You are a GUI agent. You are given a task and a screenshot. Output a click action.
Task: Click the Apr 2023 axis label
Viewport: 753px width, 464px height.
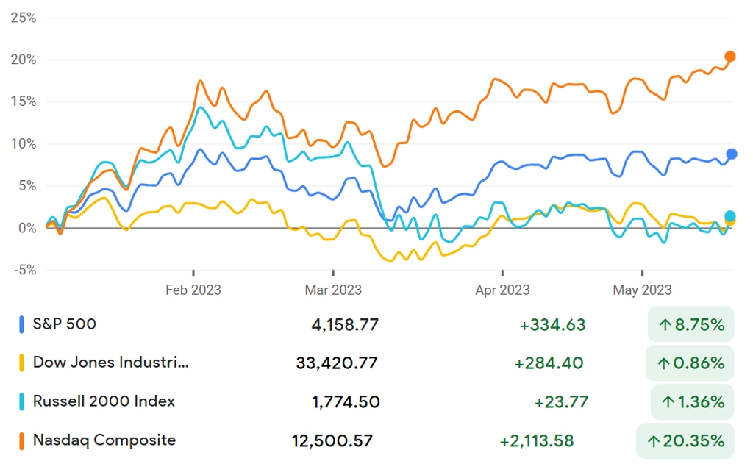[x=502, y=290]
